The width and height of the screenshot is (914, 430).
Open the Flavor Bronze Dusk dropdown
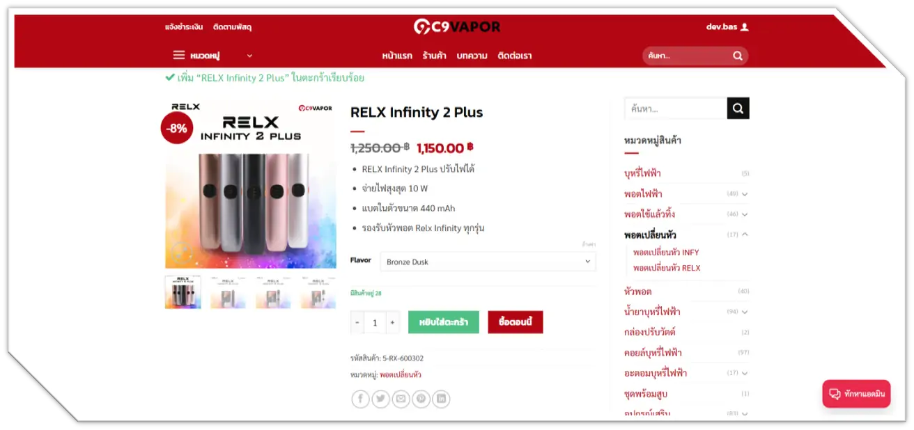pos(488,262)
